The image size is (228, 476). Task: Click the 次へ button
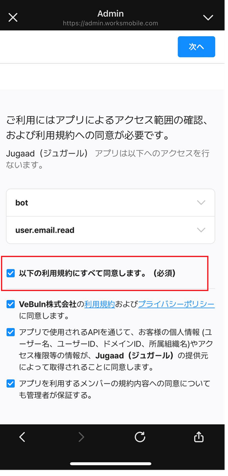coord(196,47)
